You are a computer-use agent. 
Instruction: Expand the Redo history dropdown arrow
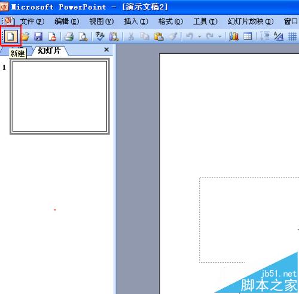[x=219, y=36]
